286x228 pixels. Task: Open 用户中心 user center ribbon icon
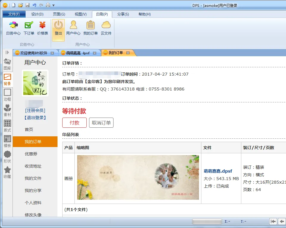(73, 28)
